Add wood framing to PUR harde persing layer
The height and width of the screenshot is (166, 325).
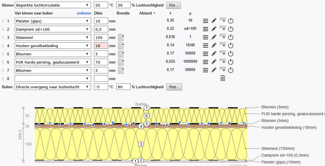coord(121,62)
